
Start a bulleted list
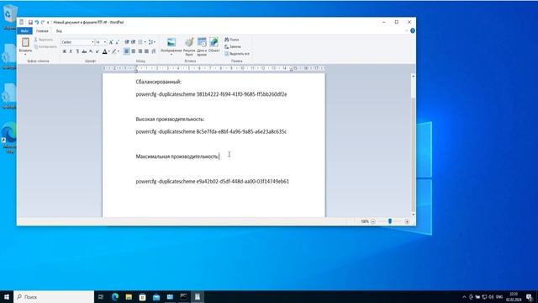point(140,42)
